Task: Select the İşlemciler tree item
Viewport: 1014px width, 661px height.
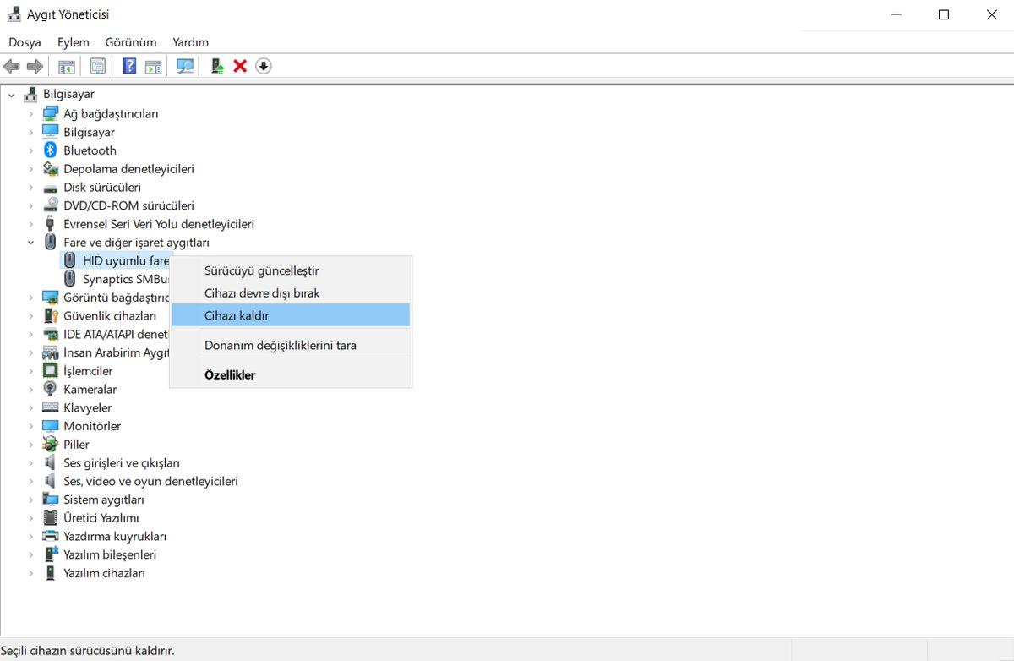Action: 88,371
